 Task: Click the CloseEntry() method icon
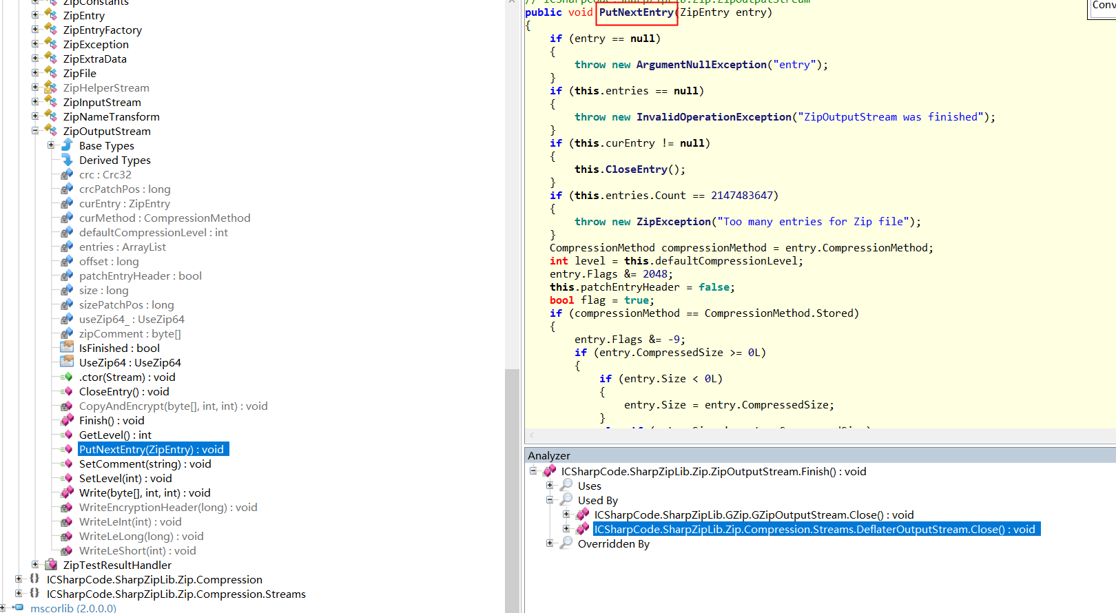click(67, 391)
